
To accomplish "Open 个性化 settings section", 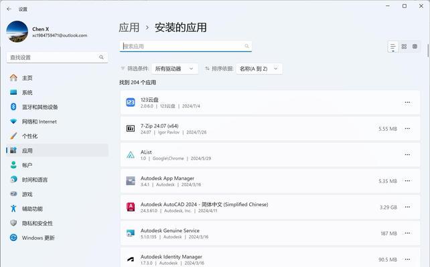I will [57, 136].
